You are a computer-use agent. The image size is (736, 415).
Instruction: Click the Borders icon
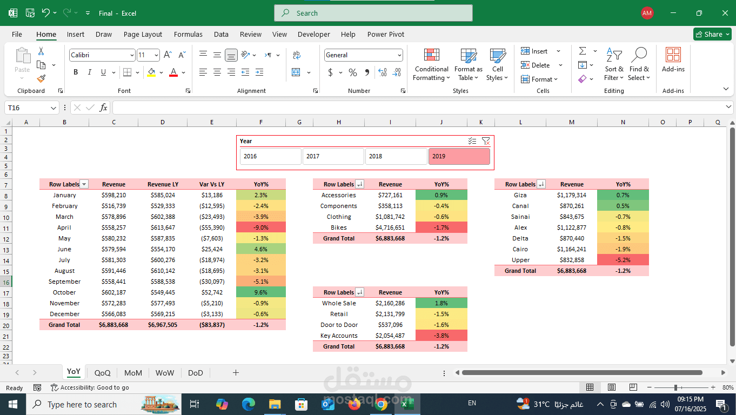(x=127, y=72)
